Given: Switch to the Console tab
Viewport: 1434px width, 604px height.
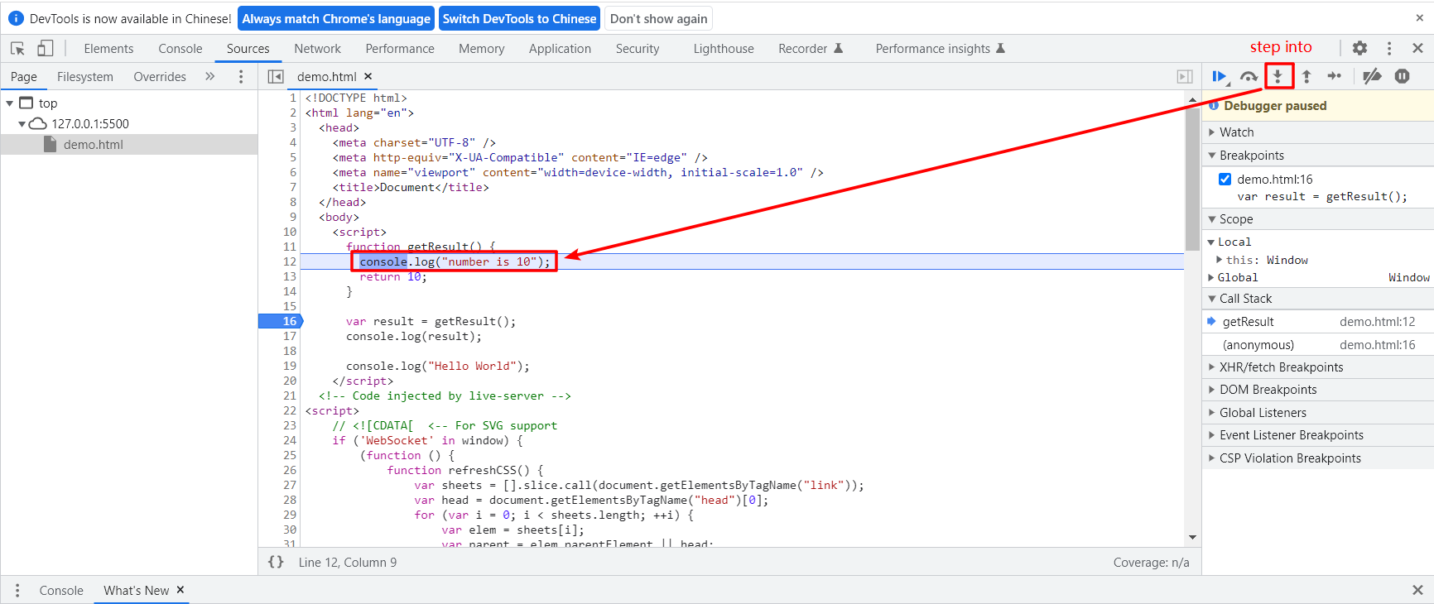Looking at the screenshot, I should 180,49.
